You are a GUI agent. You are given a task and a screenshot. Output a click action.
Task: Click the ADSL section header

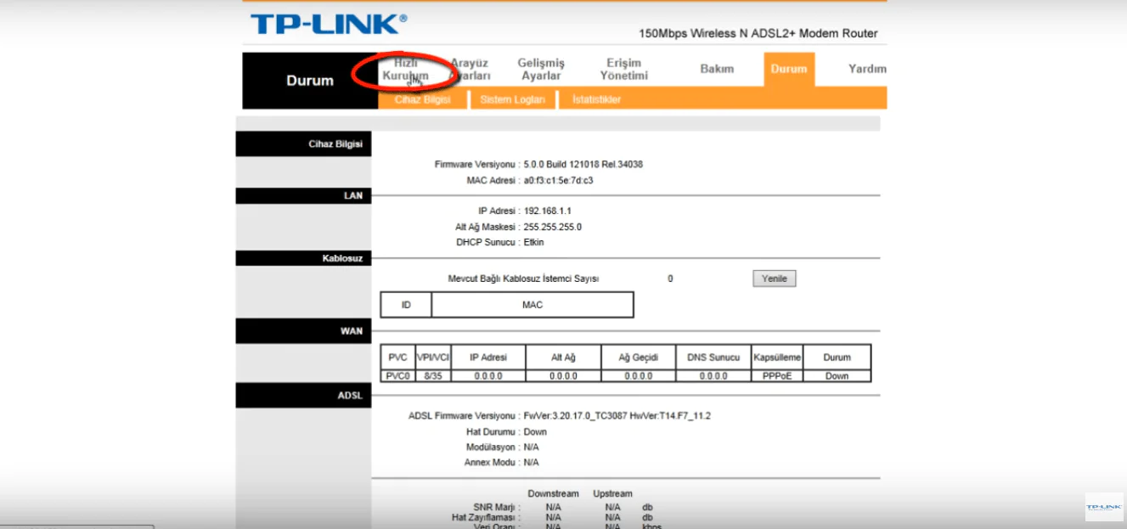(x=303, y=395)
